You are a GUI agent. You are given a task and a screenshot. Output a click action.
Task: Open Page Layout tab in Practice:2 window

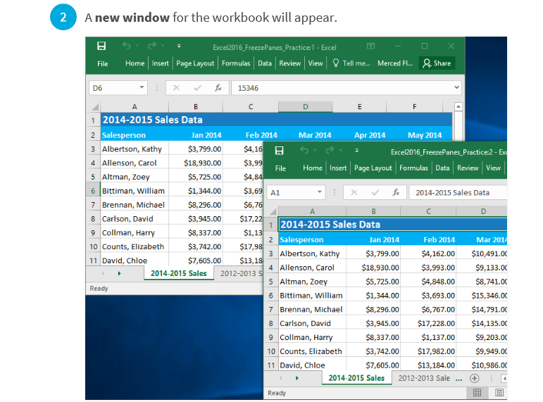(373, 168)
